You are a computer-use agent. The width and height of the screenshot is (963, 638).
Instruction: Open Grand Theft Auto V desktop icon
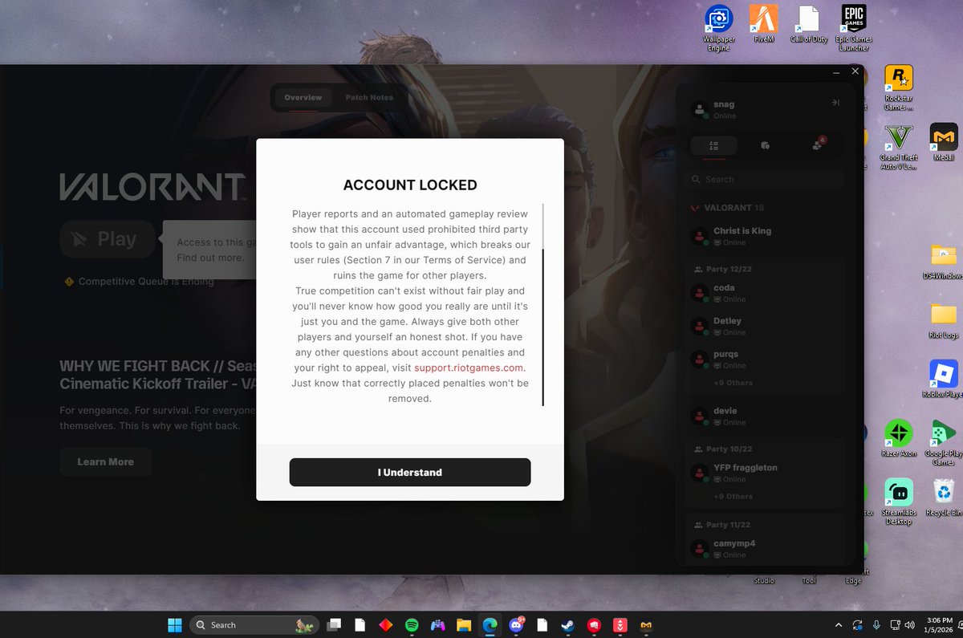(898, 147)
